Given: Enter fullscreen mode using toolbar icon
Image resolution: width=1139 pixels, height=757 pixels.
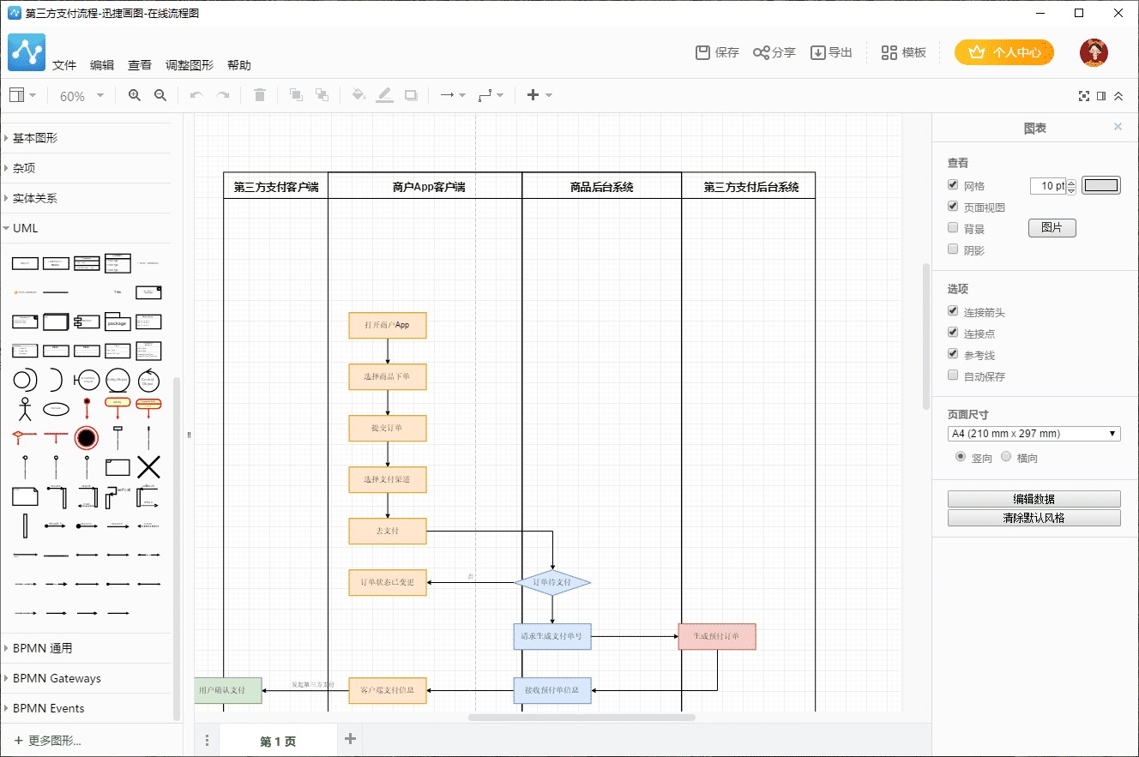Looking at the screenshot, I should click(1084, 96).
